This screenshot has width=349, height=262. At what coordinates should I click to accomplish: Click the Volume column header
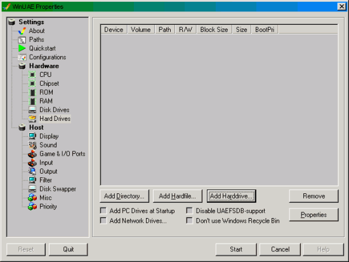point(141,30)
